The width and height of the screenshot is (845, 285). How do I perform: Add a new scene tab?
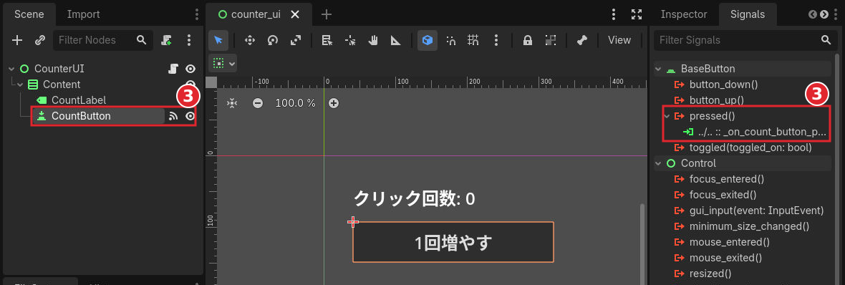click(x=326, y=14)
